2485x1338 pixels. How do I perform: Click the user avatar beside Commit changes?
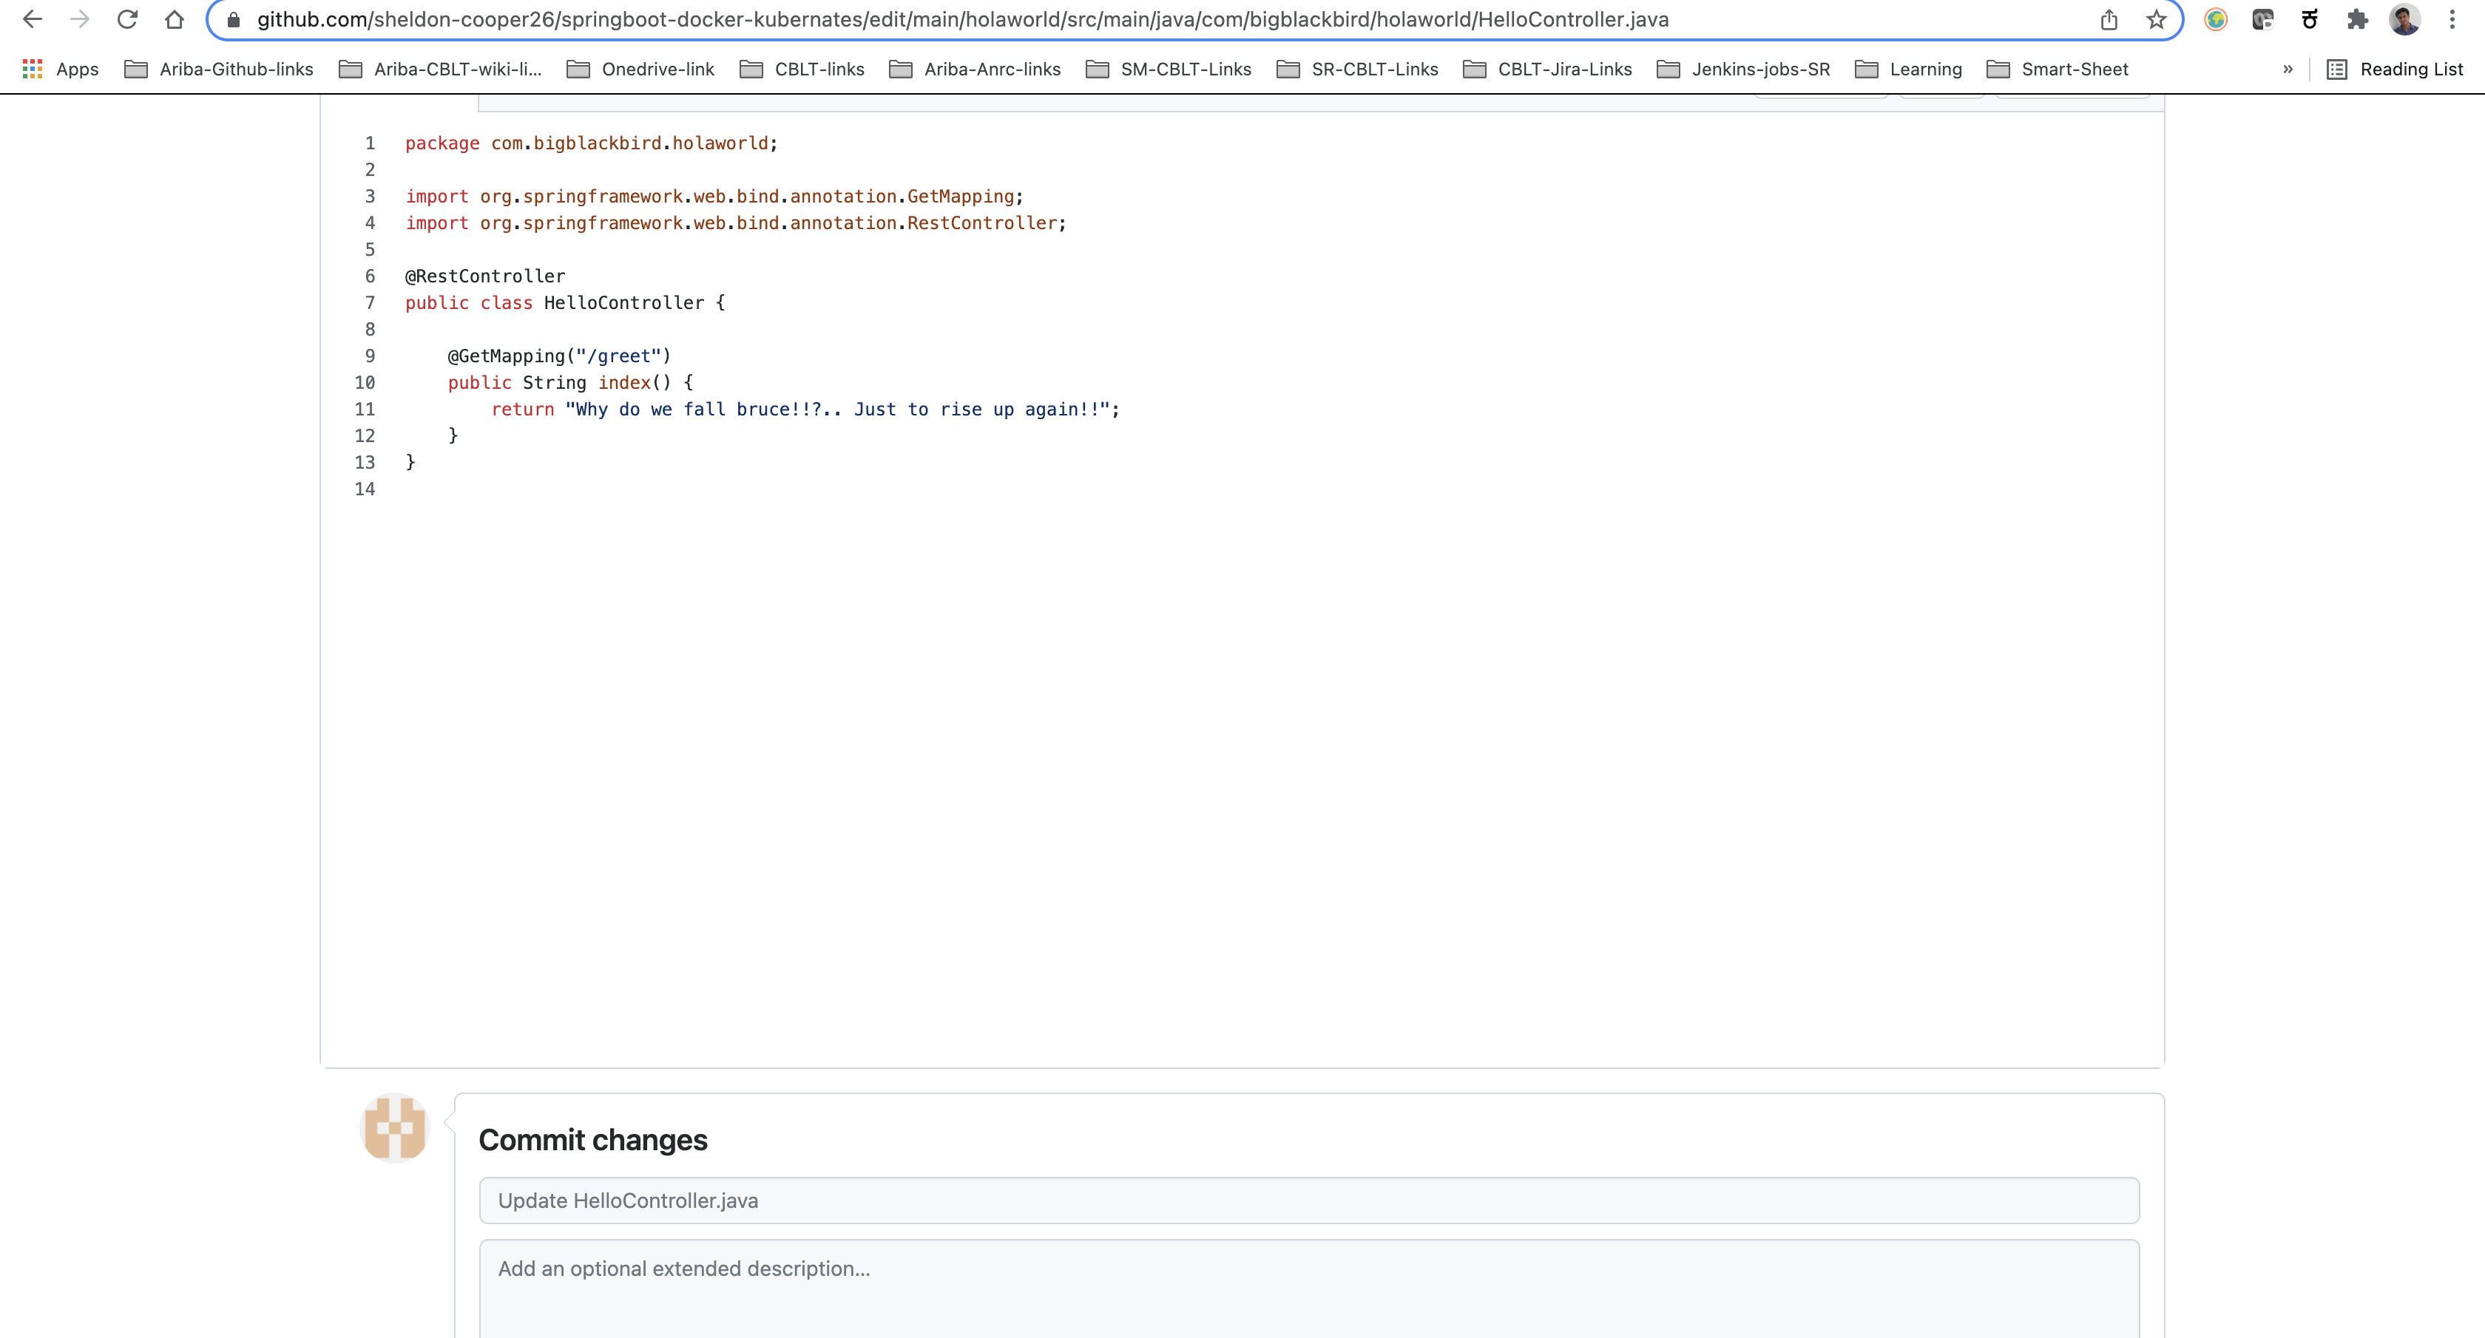(394, 1127)
